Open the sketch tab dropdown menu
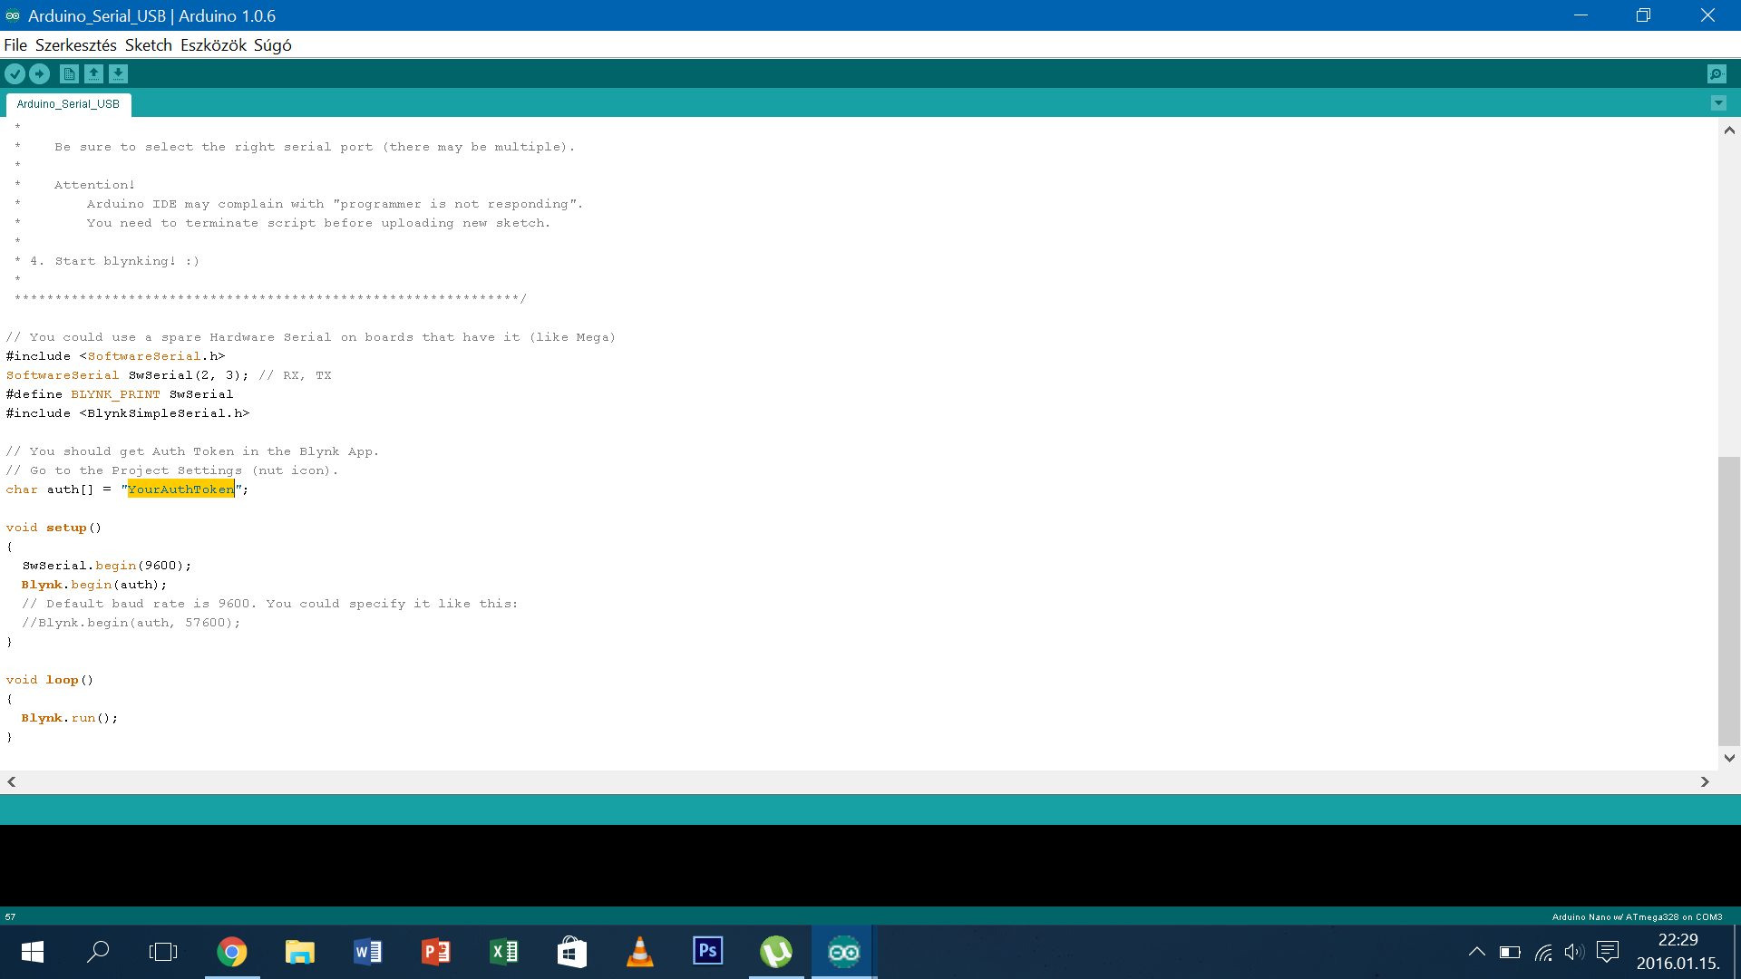1741x979 pixels. pos(1719,103)
